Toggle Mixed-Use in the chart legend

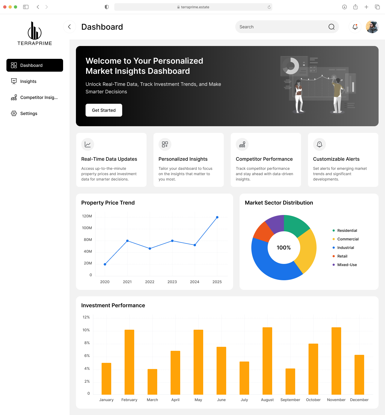click(345, 265)
